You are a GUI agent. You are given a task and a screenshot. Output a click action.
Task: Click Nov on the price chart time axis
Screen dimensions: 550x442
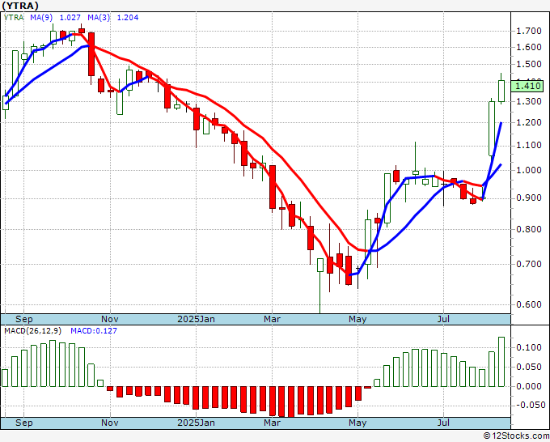pos(110,319)
